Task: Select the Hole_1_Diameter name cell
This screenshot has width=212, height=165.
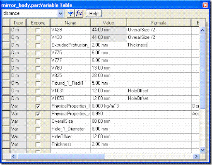Action: pyautogui.click(x=70, y=129)
